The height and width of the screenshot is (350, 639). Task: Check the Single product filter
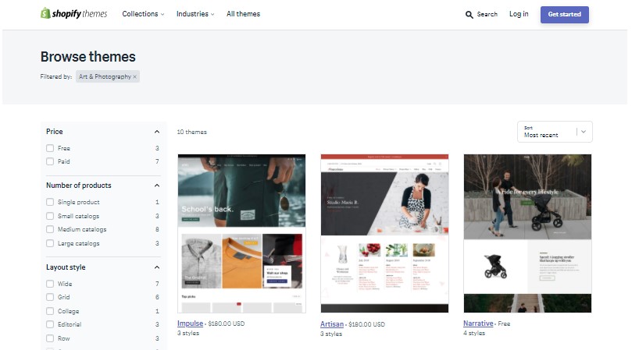[x=50, y=202]
